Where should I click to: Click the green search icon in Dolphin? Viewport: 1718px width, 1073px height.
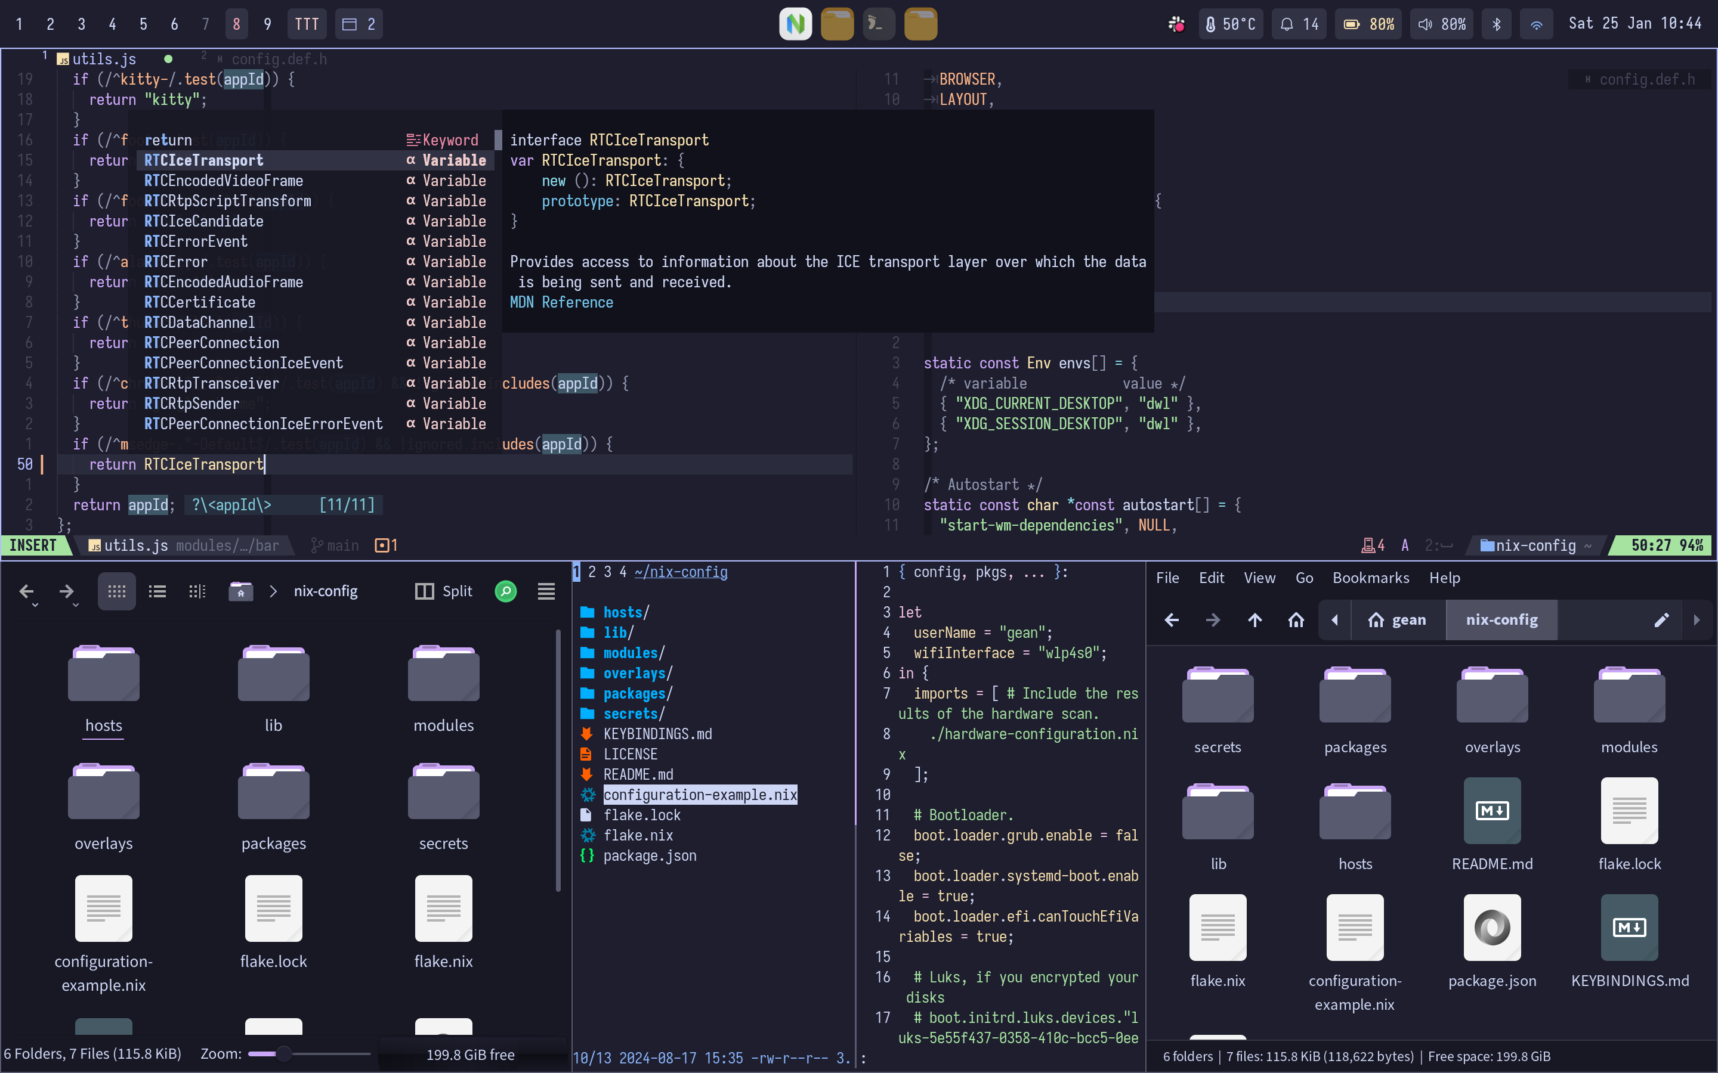click(505, 591)
